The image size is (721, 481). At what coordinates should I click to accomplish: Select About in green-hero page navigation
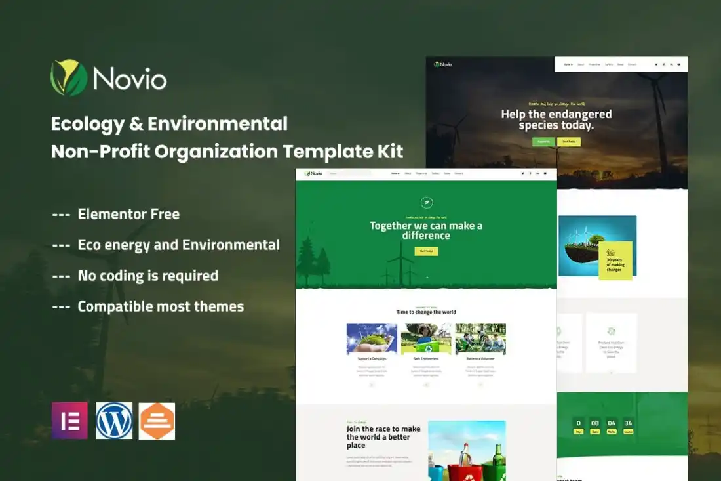point(408,173)
